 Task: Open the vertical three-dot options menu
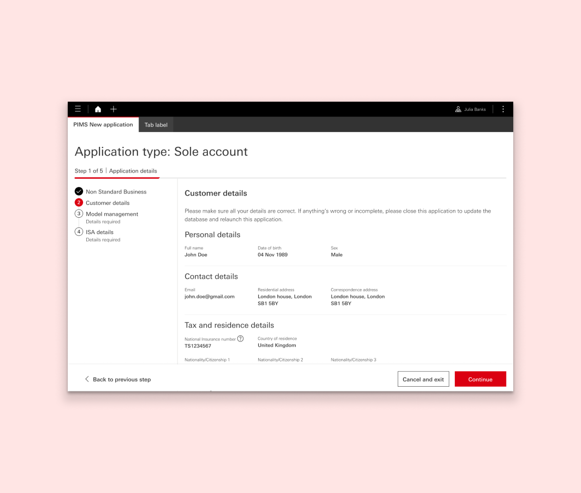pos(503,109)
